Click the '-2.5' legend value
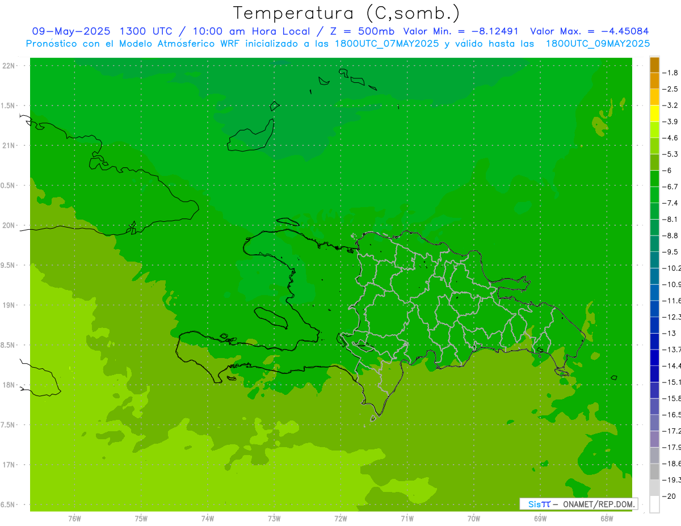 670,89
